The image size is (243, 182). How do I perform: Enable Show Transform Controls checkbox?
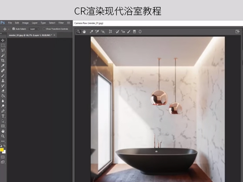(44, 29)
